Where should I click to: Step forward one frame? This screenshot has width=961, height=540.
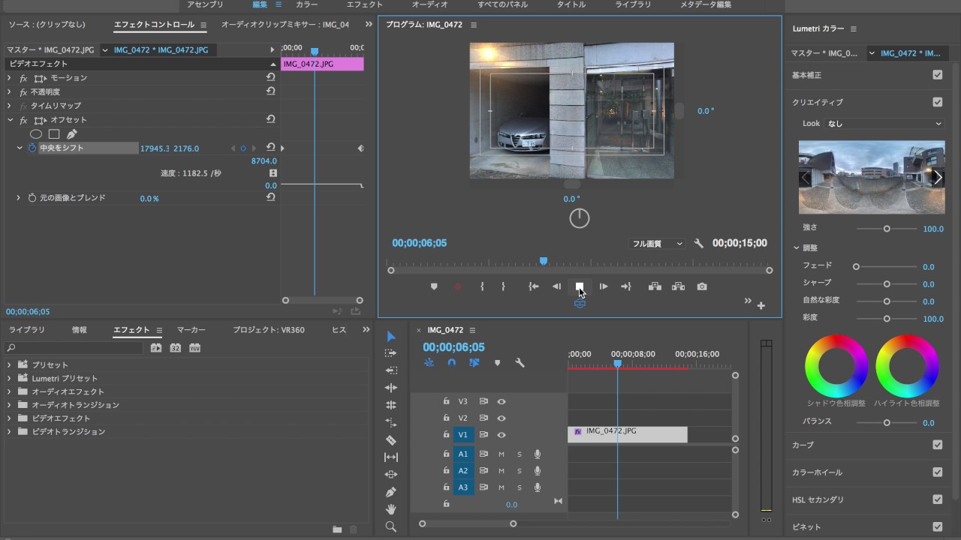click(x=603, y=286)
